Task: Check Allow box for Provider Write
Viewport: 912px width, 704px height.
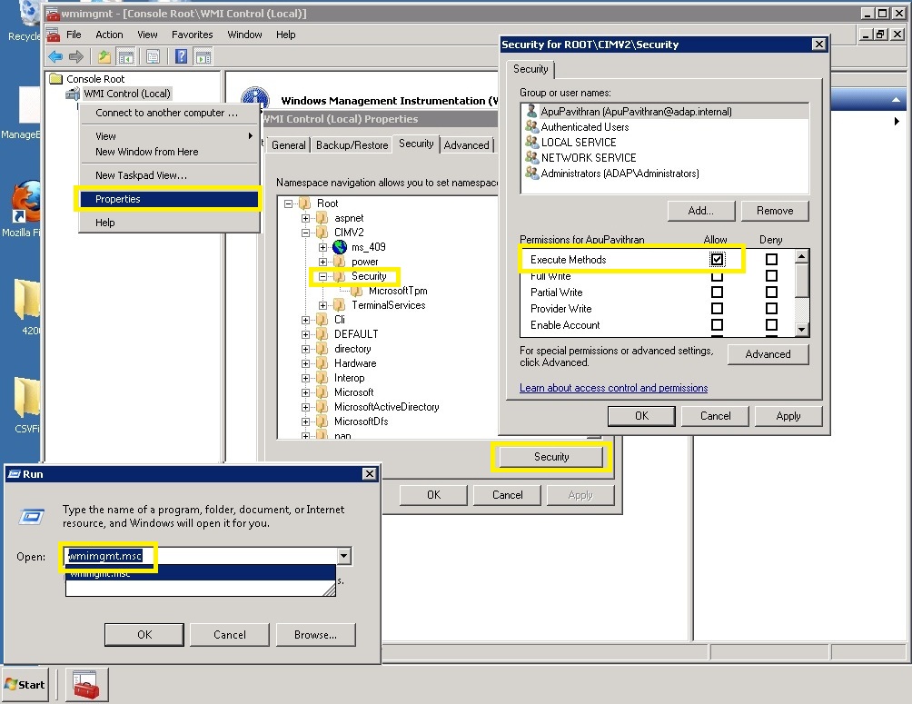Action: (x=718, y=309)
